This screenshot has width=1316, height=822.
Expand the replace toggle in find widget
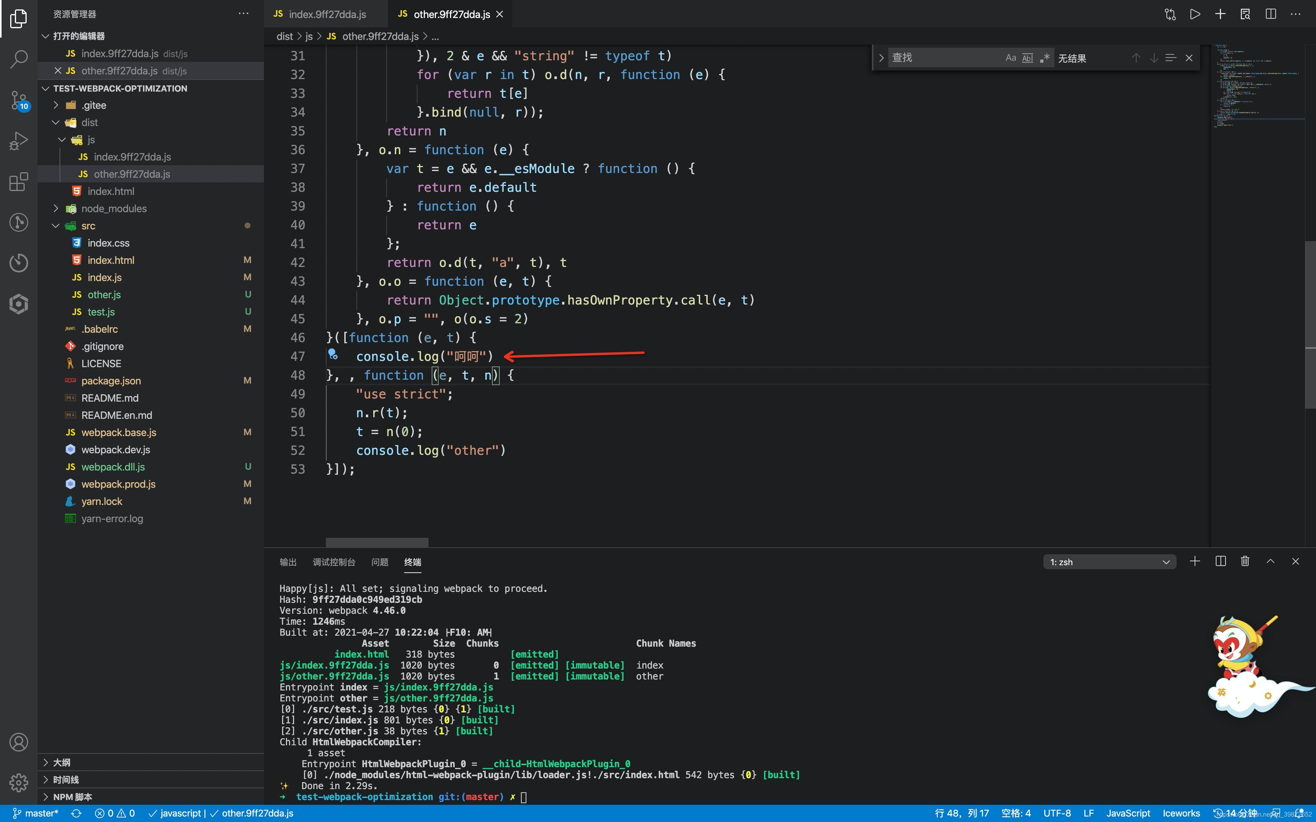pos(882,58)
